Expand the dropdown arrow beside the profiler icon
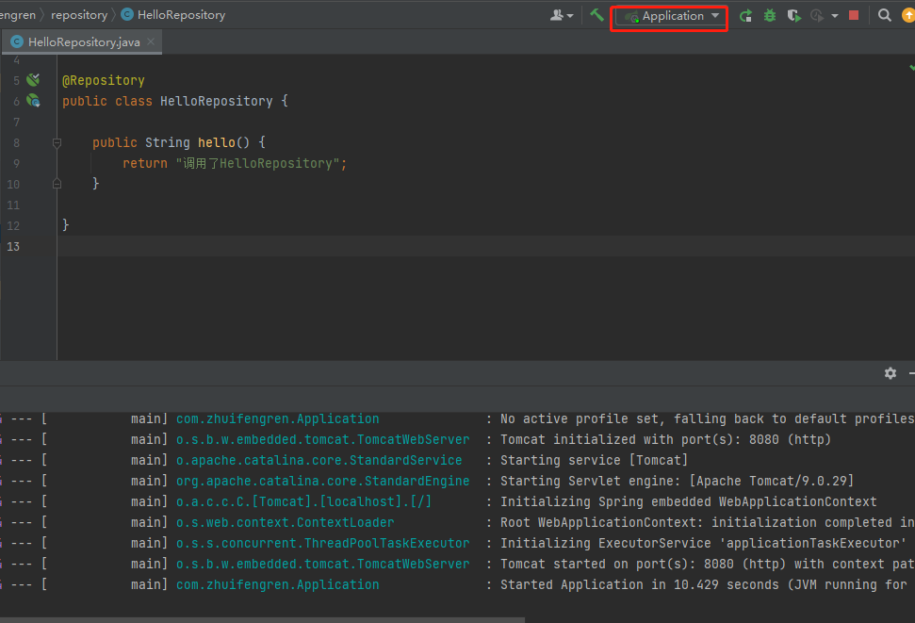 (x=835, y=16)
